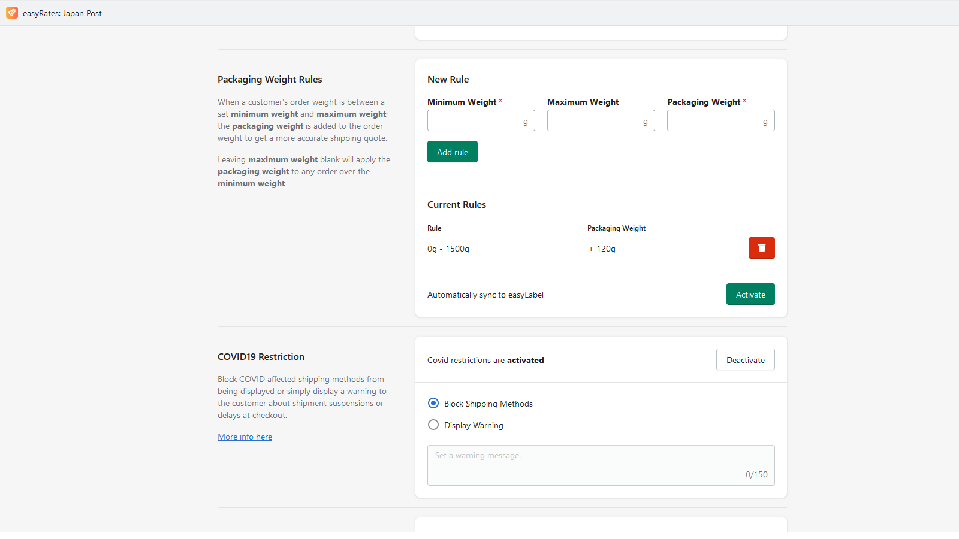Viewport: 959px width, 539px height.
Task: Click the easyRates app logo icon
Action: pos(12,13)
